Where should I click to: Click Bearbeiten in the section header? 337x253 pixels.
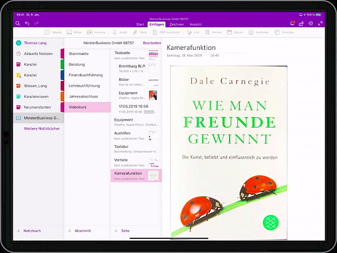tap(152, 43)
